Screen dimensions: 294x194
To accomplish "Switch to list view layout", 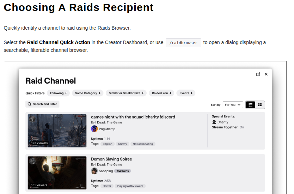I will coord(251,105).
